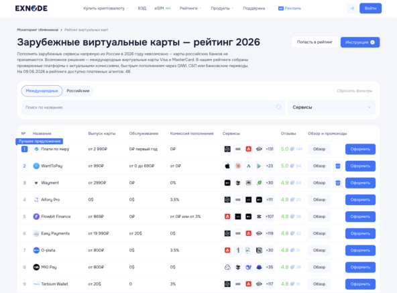The height and width of the screenshot is (293, 397).
Task: Open Обзор for Terbium Wallet
Action: point(319,284)
